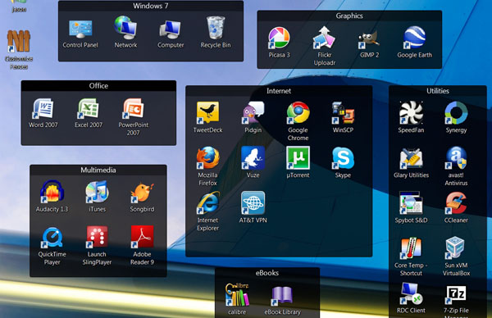Click the Internet fence title bar
Screen dimensions: 492x318
click(279, 91)
